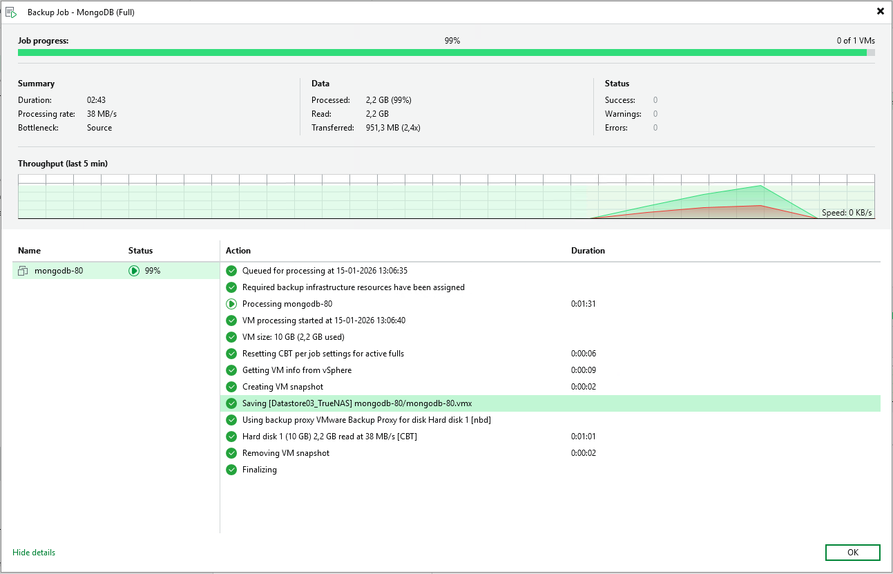Click the check icon beside Creating VM snapshot
This screenshot has height=574, width=893.
(x=231, y=387)
